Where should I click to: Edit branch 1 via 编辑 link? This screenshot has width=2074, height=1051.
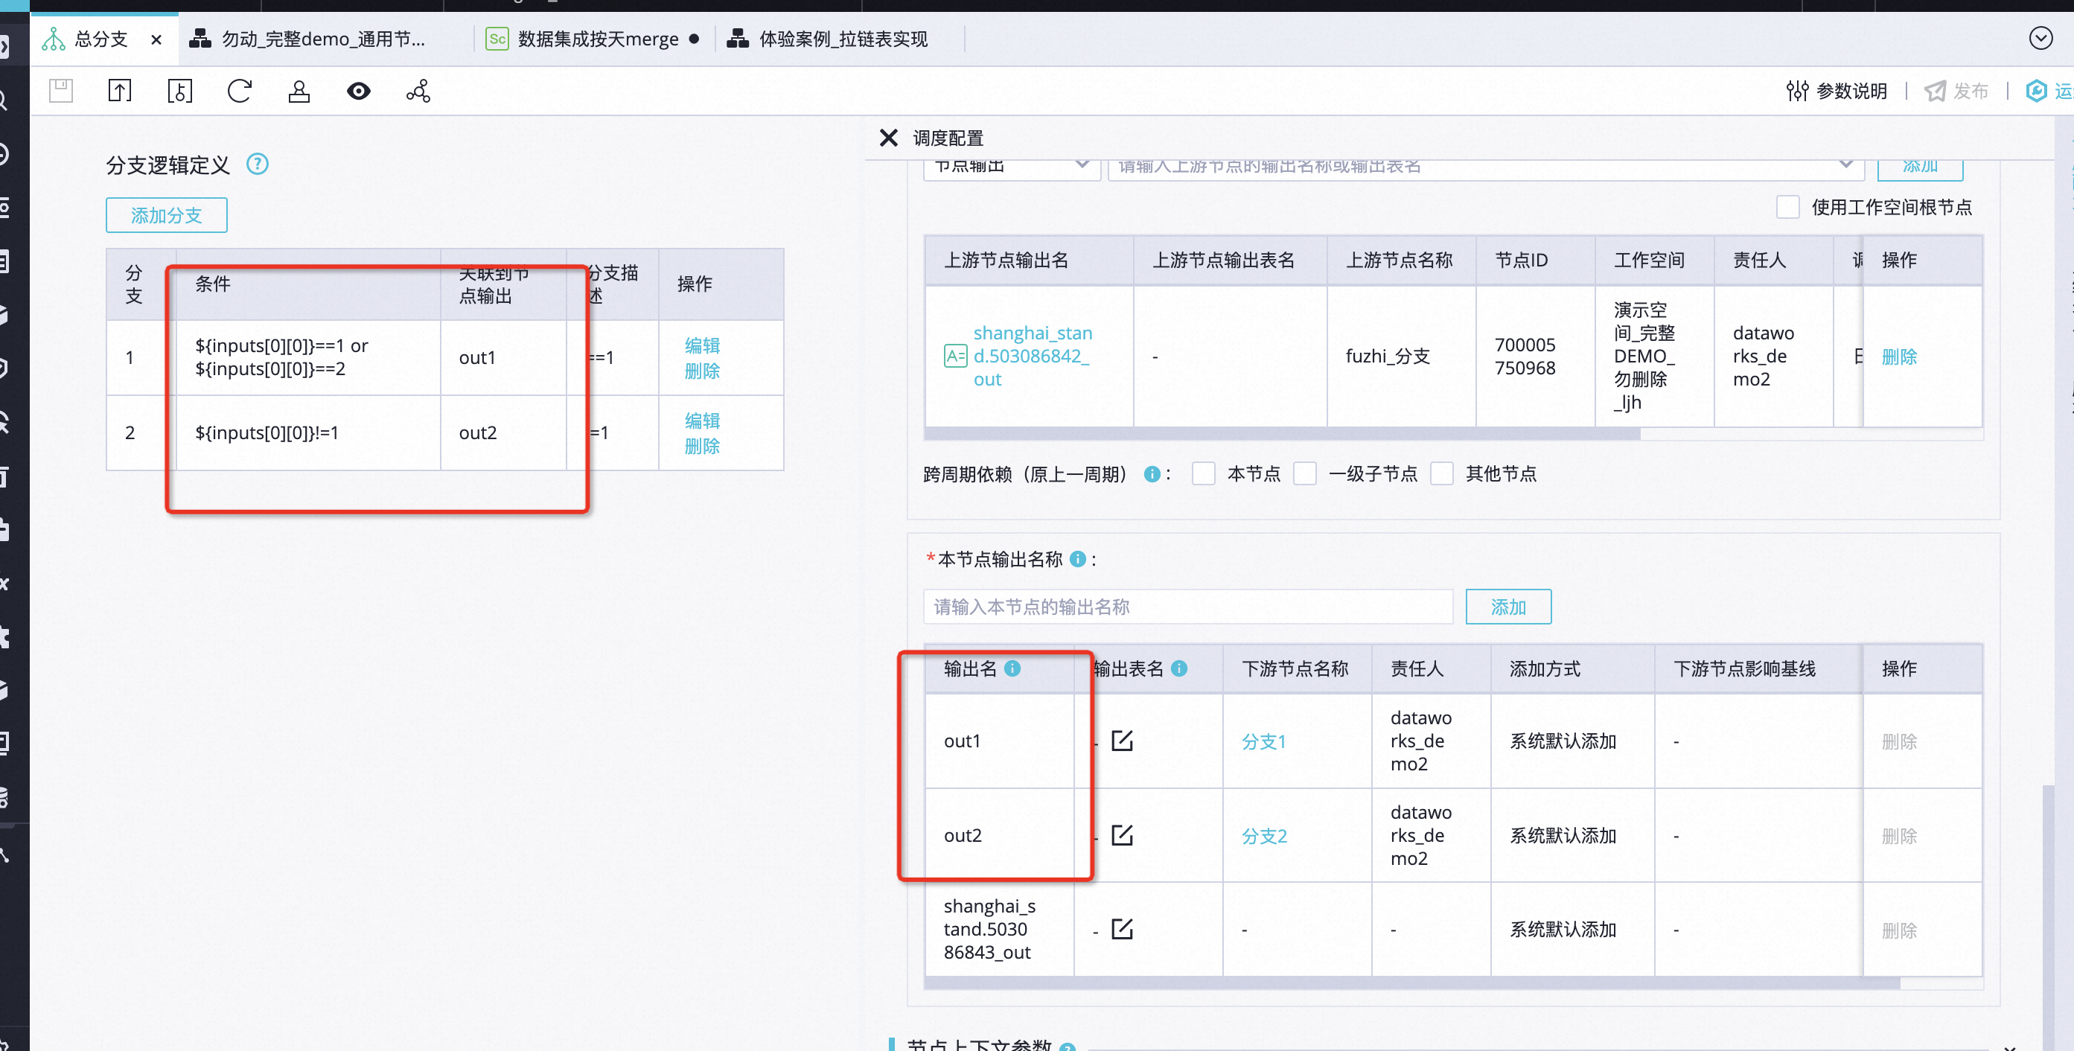tap(702, 345)
